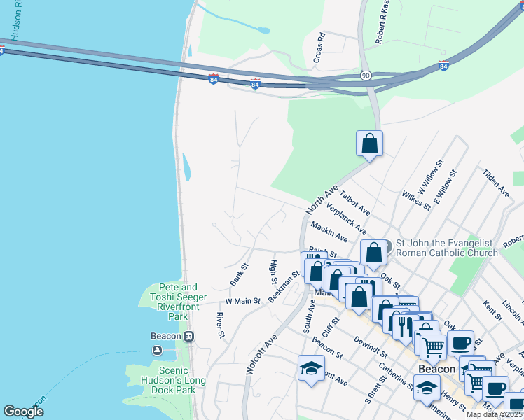Click the Cross Rd street label
Viewport: 524px width, 420px height.
coord(320,49)
